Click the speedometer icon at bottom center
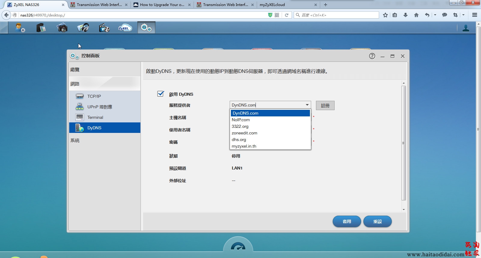Image resolution: width=481 pixels, height=258 pixels. [x=238, y=247]
